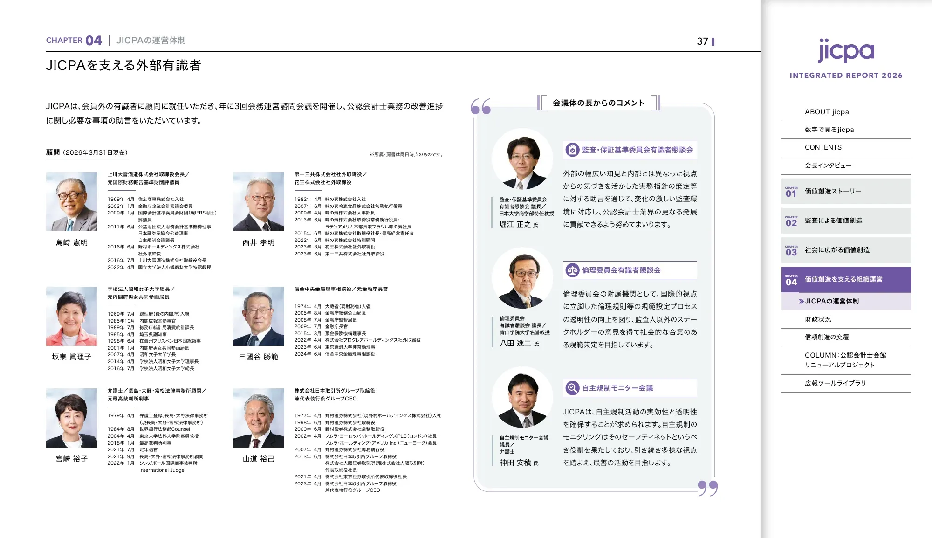
Task: Click the ethics committee scales icon
Action: (x=572, y=270)
